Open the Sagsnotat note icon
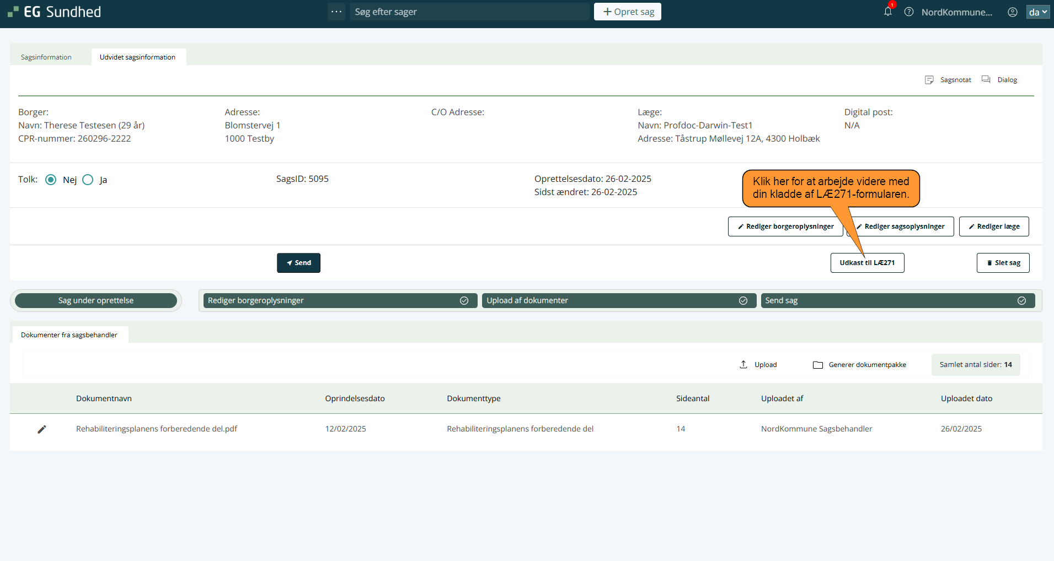Viewport: 1054px width, 561px height. pos(929,80)
